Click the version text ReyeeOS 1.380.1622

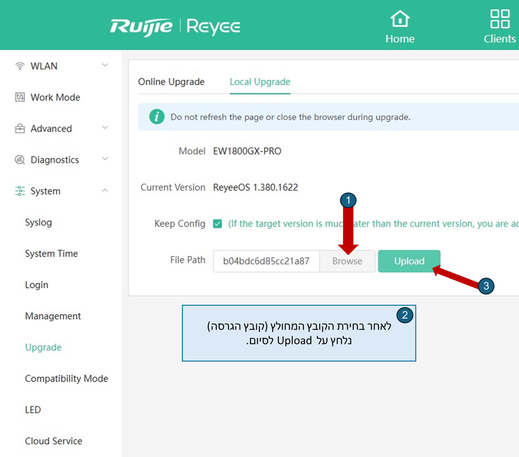coord(255,187)
